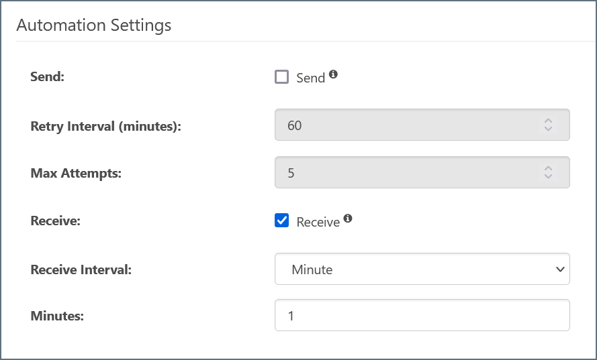The image size is (597, 360).
Task: Click the info icon beside Receive
Action: (348, 219)
